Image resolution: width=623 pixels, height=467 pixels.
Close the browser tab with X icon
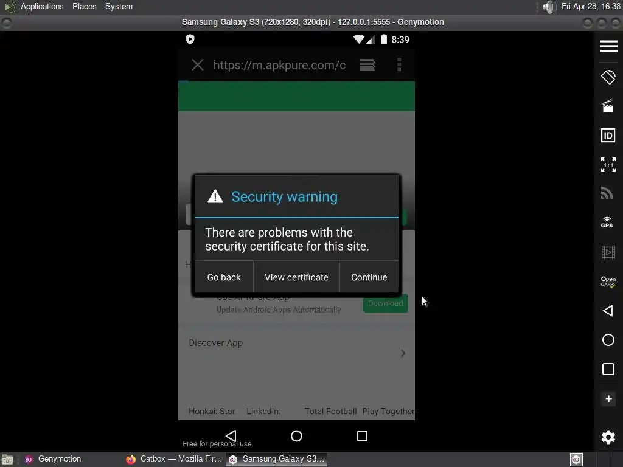tap(198, 64)
